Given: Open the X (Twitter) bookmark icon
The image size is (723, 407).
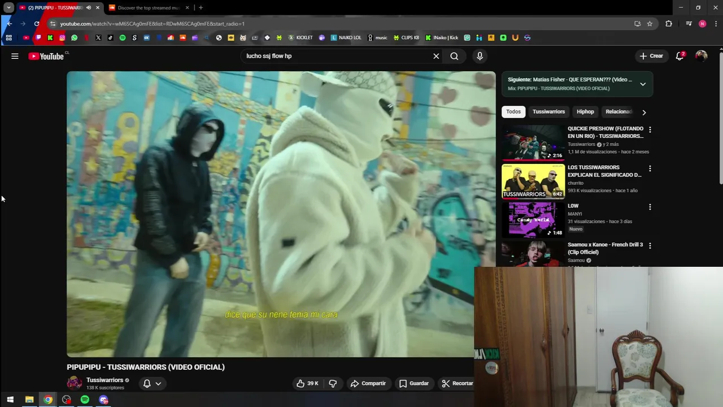Looking at the screenshot, I should coord(98,38).
